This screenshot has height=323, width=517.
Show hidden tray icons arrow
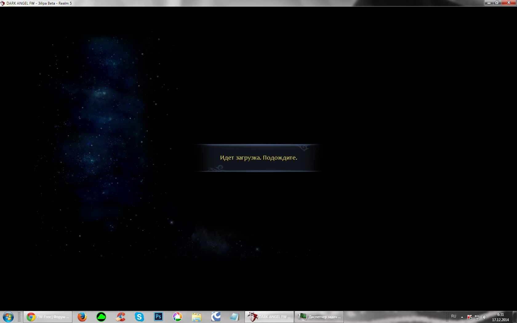click(x=462, y=317)
